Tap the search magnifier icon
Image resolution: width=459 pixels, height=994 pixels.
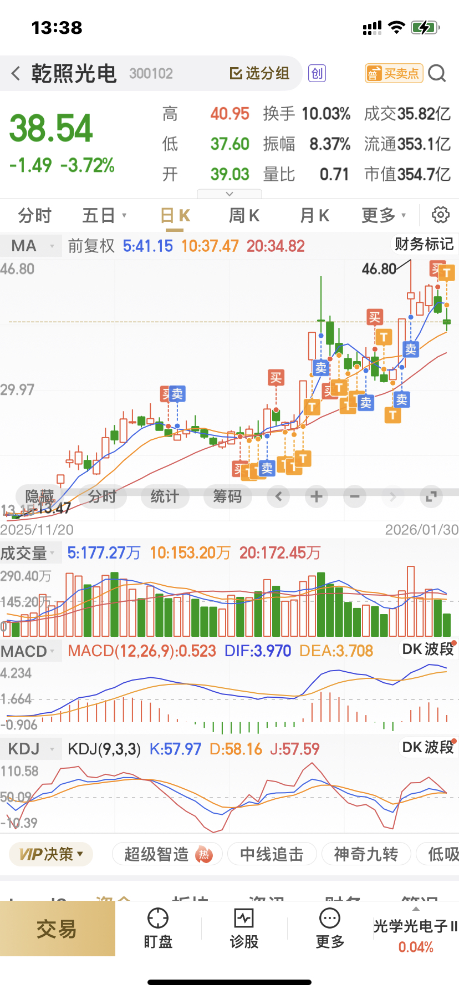tap(437, 73)
